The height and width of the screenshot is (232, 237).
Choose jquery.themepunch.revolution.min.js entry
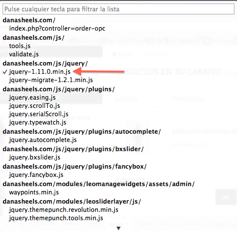pyautogui.click(x=64, y=210)
